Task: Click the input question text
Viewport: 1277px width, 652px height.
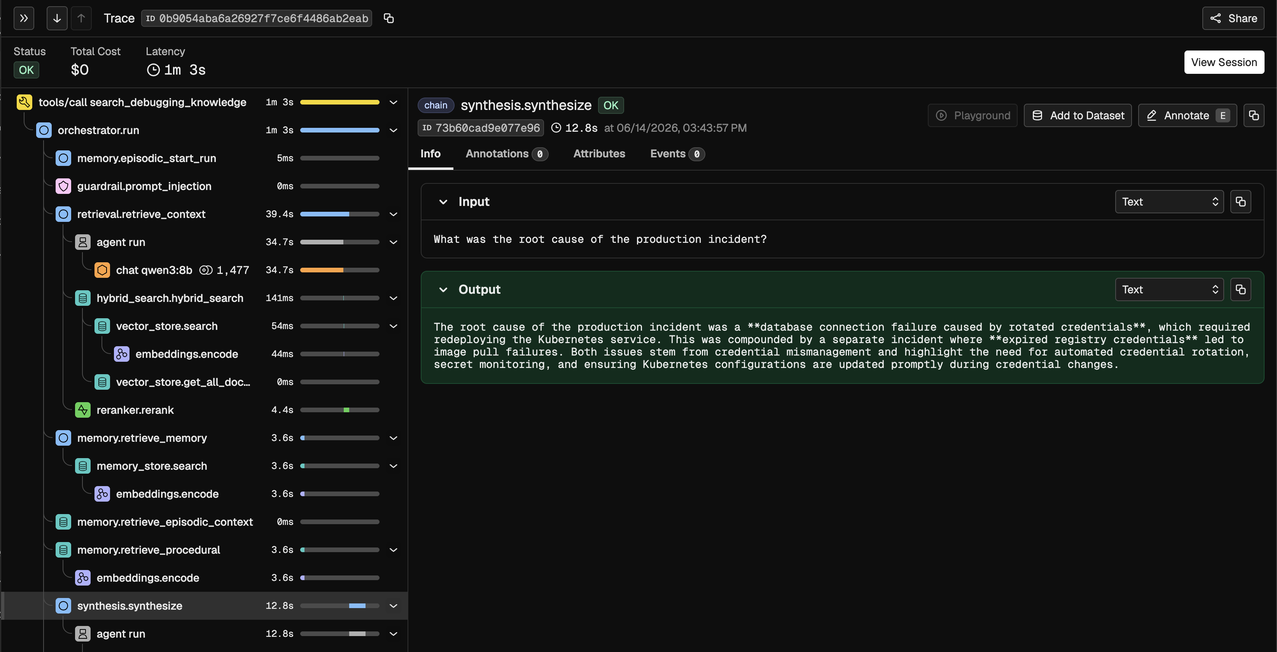Action: [x=600, y=239]
